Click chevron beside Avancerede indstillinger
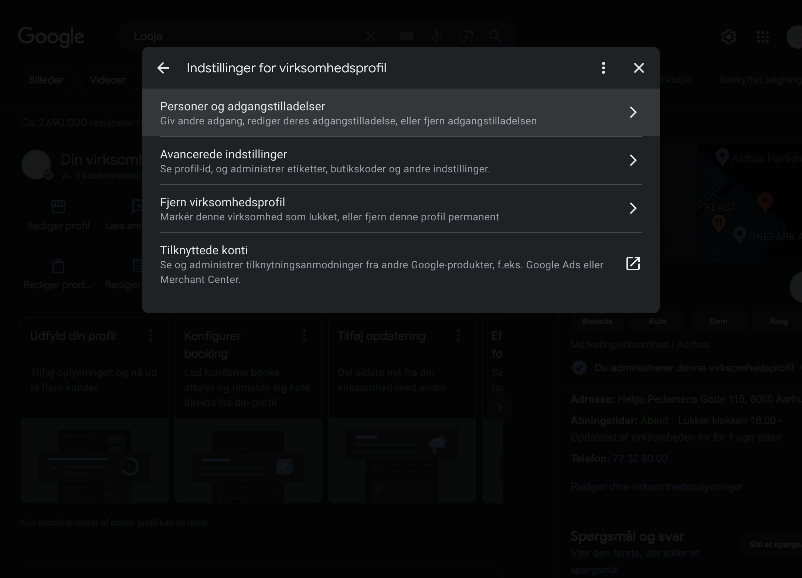Viewport: 802px width, 578px height. click(x=633, y=160)
